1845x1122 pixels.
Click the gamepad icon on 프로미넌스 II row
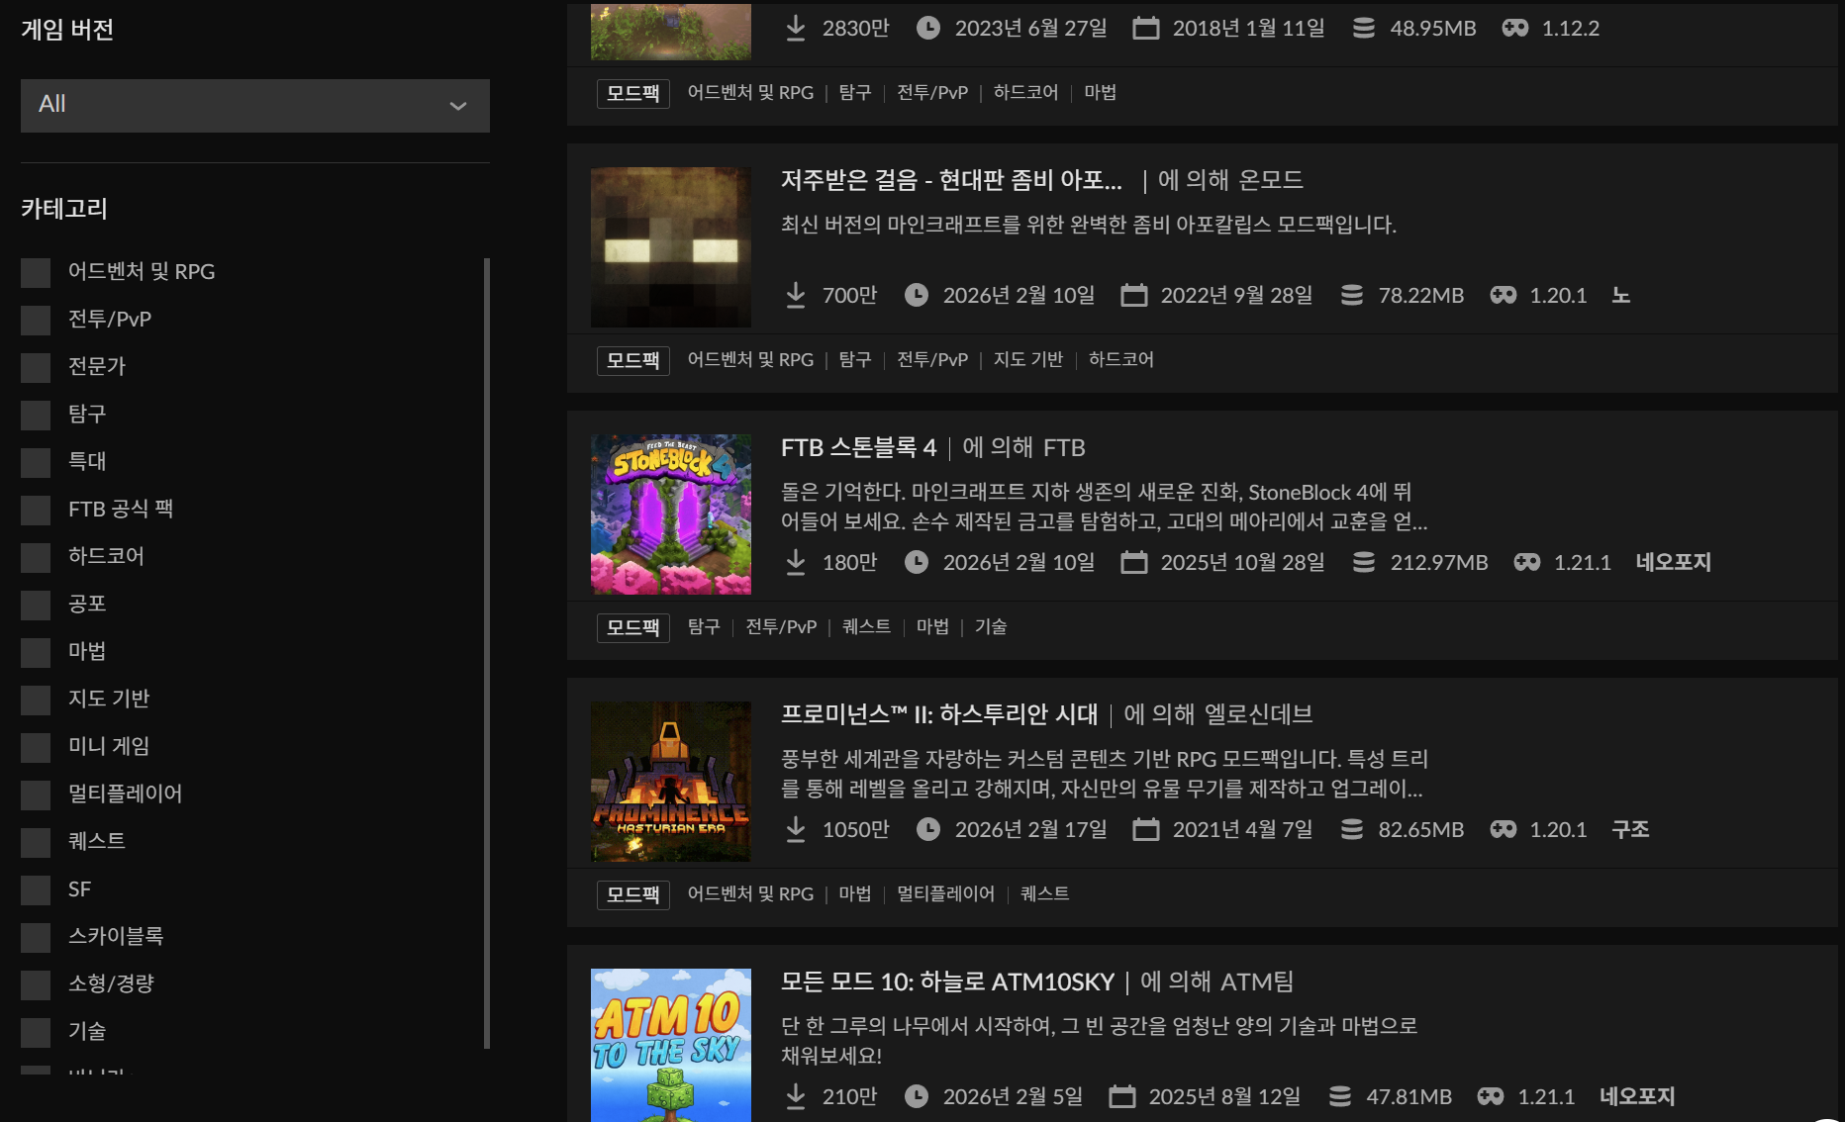tap(1504, 830)
